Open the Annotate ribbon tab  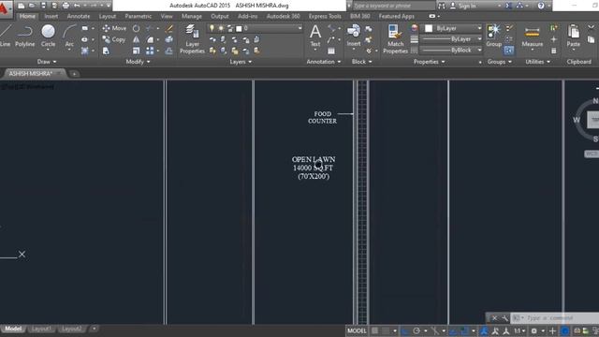coord(79,16)
